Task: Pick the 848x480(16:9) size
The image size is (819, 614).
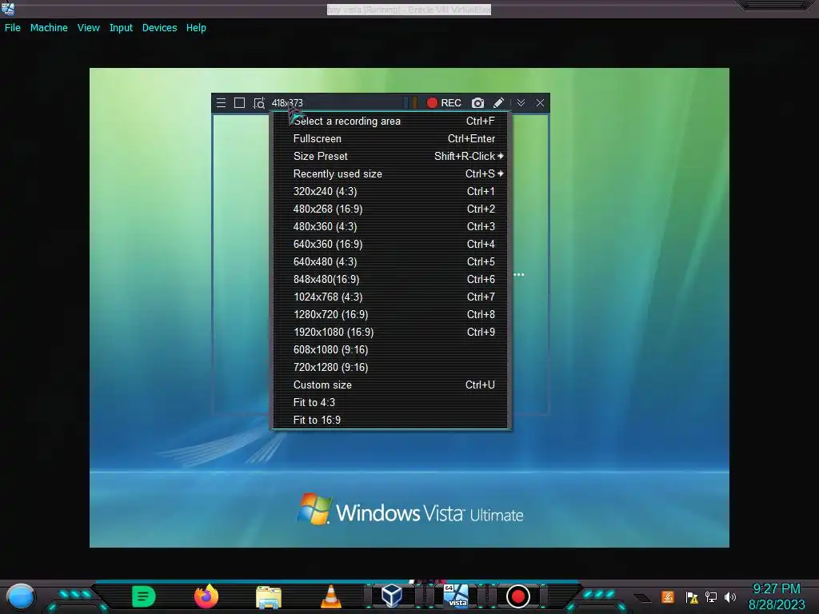Action: pos(390,279)
